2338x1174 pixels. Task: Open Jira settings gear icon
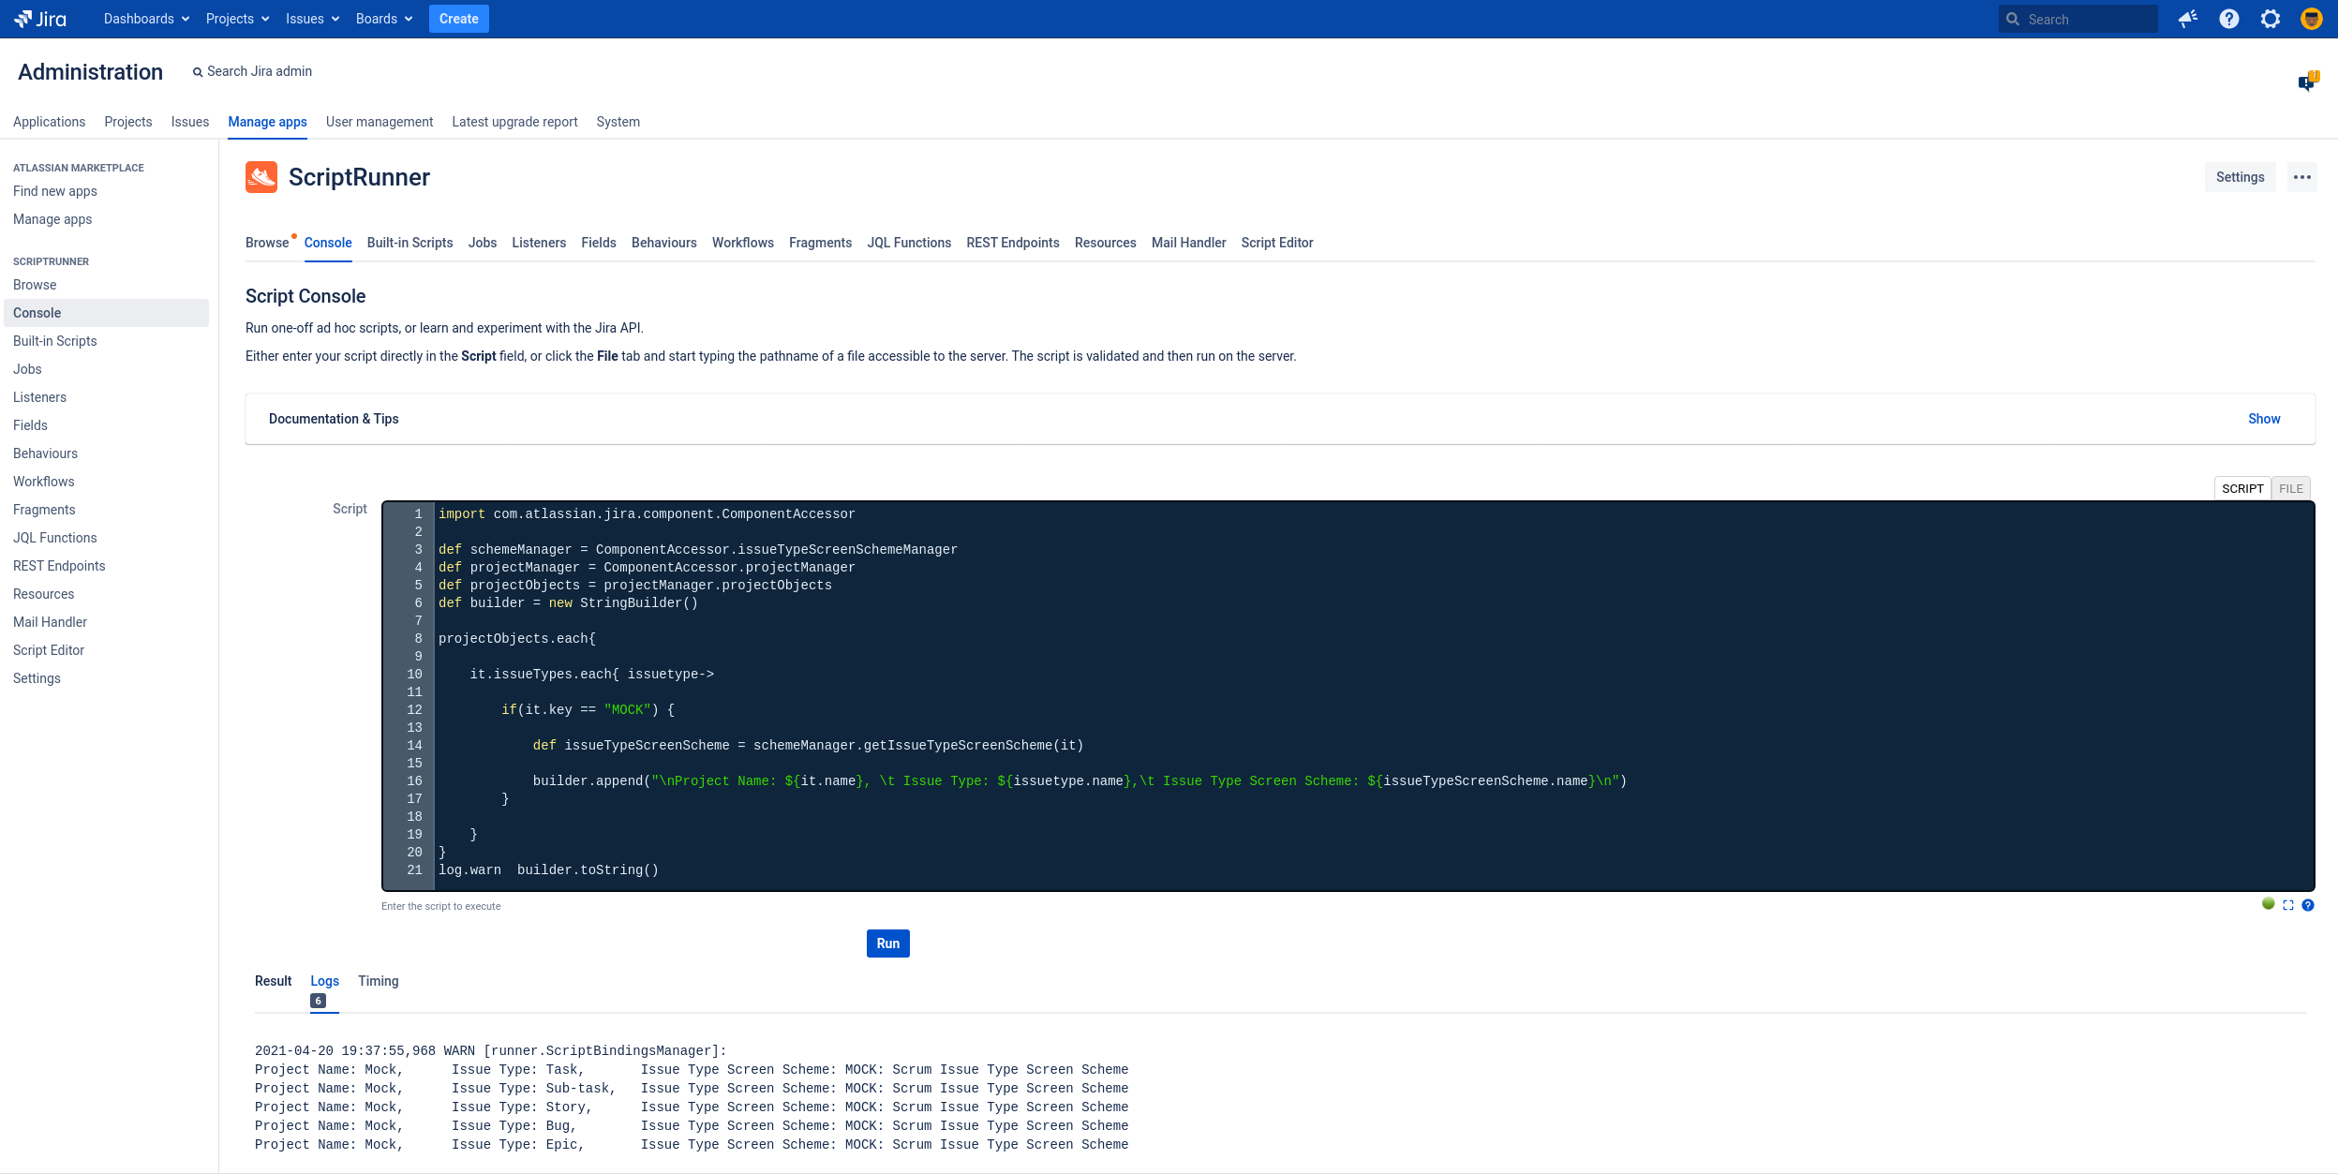(x=2271, y=19)
